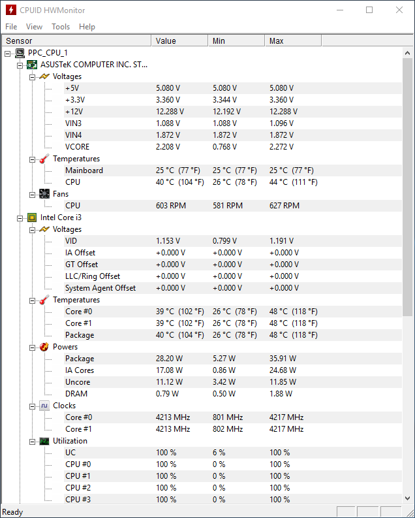The height and width of the screenshot is (518, 415).
Task: Click the Intel Core i3 Temperatures thermometer icon
Action: click(x=44, y=300)
